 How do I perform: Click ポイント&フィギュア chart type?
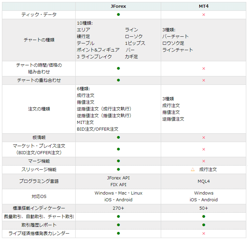(98, 50)
